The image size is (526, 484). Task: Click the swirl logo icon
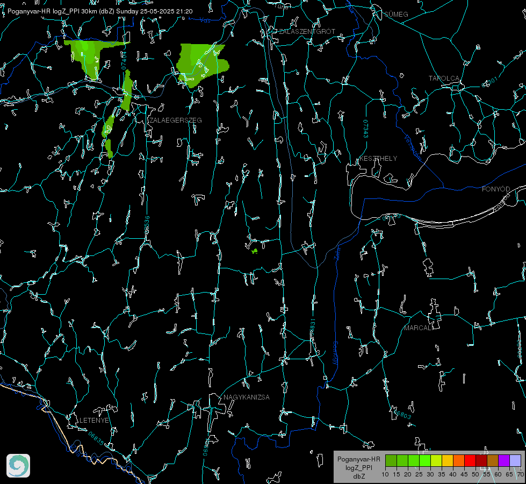click(18, 466)
